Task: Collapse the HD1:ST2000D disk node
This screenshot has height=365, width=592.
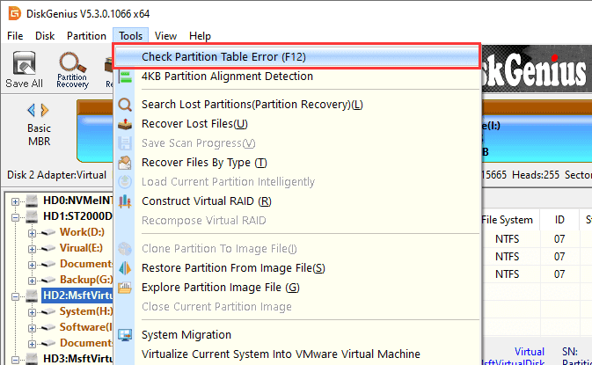Action: 17,216
